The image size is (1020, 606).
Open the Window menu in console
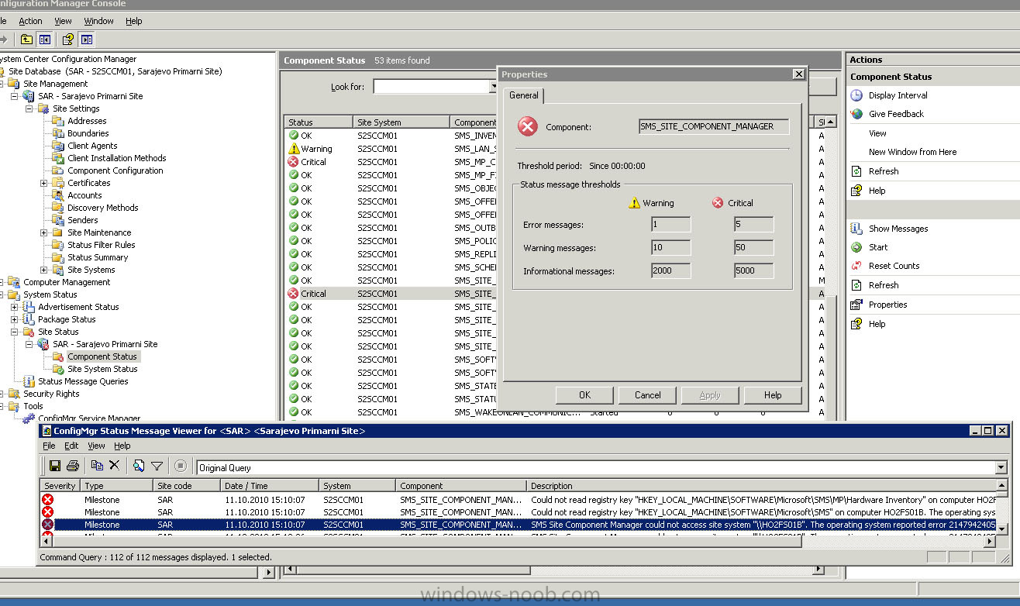click(x=98, y=21)
